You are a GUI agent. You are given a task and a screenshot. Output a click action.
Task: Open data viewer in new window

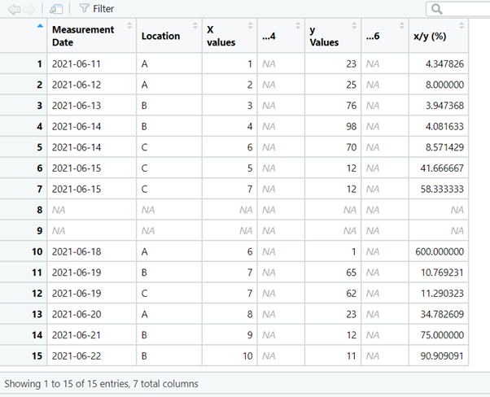56,9
